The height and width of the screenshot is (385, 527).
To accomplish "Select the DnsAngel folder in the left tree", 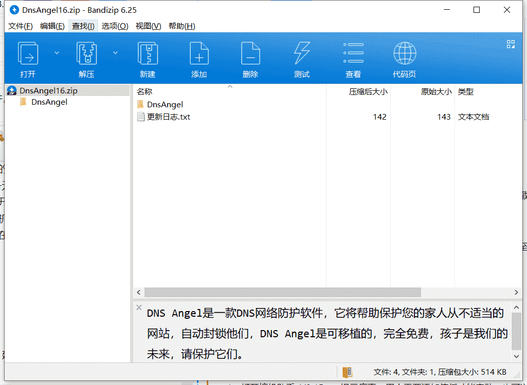I will (49, 102).
